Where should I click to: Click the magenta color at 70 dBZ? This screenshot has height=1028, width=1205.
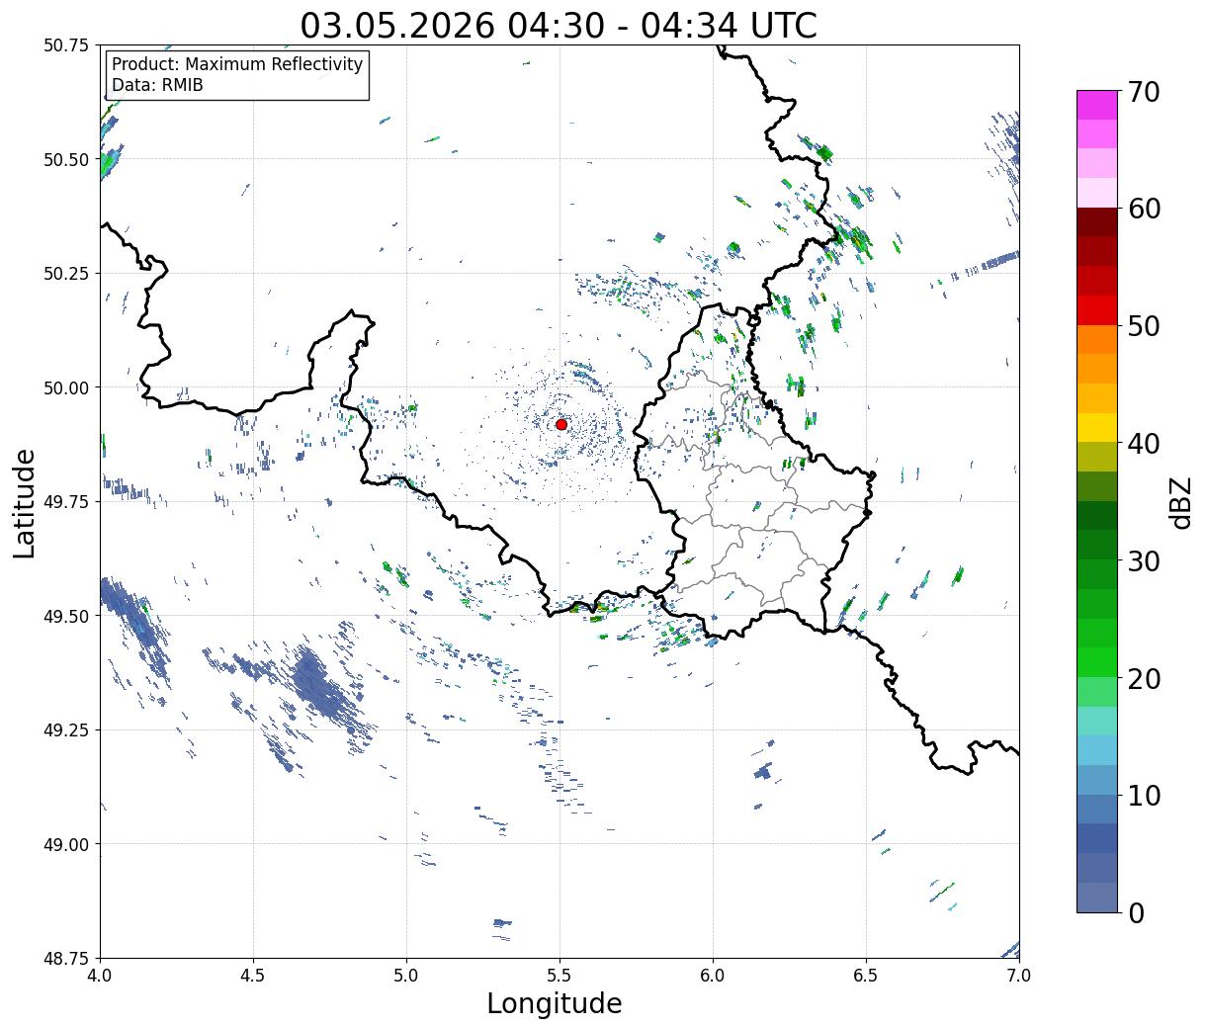(x=1097, y=105)
